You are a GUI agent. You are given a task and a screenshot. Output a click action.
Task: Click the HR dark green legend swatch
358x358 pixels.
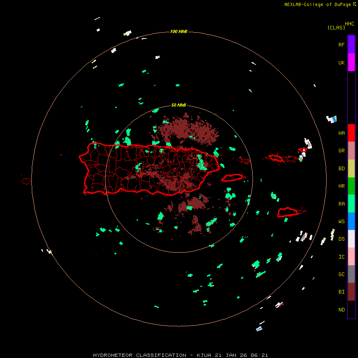(351, 186)
